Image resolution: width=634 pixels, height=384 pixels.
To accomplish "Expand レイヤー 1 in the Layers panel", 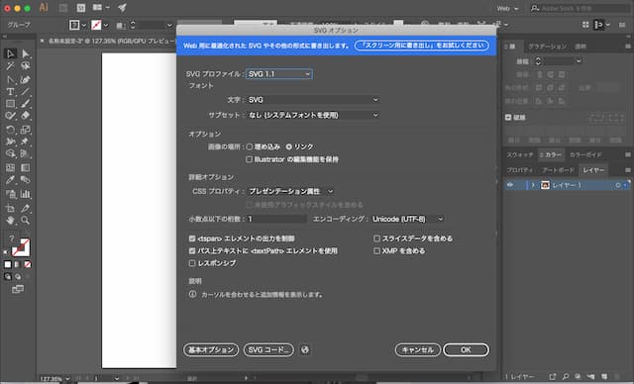I will coord(533,185).
